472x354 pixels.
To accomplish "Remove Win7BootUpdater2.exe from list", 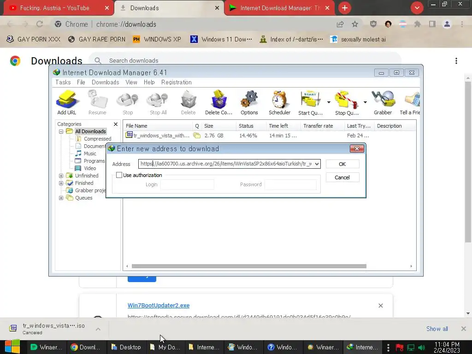I will pos(381,306).
